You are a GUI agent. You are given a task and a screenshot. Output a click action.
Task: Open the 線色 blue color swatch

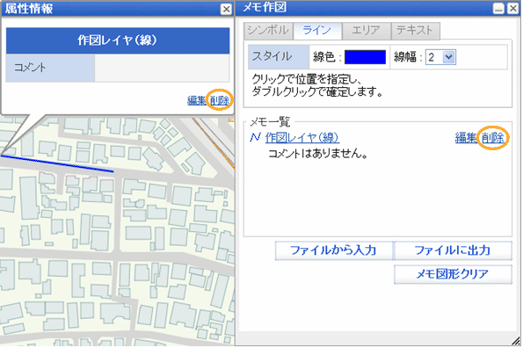365,57
